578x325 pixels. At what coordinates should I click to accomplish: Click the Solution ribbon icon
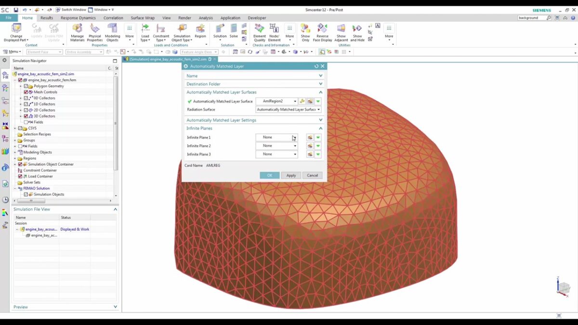pos(220,28)
